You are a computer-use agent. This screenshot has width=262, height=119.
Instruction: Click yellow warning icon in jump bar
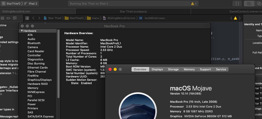(235, 18)
